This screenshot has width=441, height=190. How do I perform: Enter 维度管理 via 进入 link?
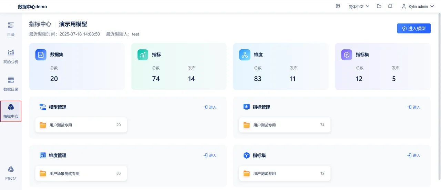(210, 156)
